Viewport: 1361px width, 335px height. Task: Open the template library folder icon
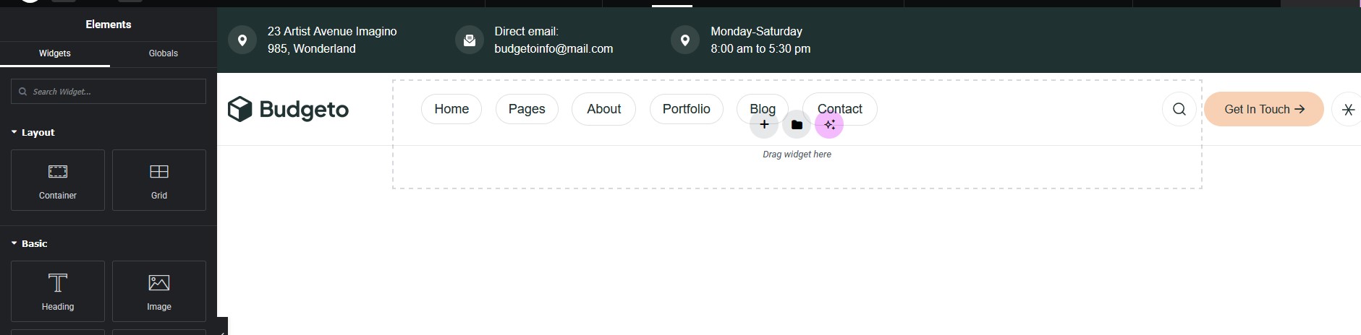pyautogui.click(x=797, y=125)
